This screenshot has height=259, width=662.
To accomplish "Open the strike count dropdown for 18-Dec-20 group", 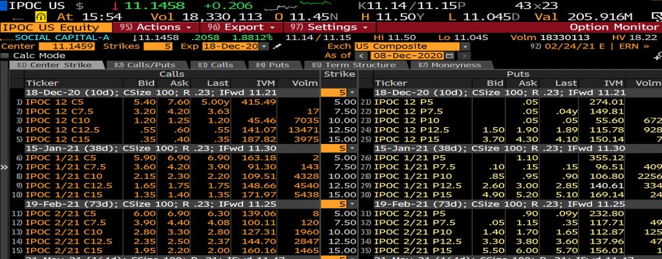I will coord(352,92).
